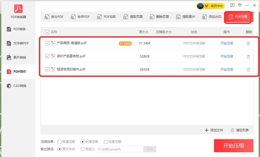Uncheck the 产品画册-高清版.pdf checkbox

(x=47, y=43)
